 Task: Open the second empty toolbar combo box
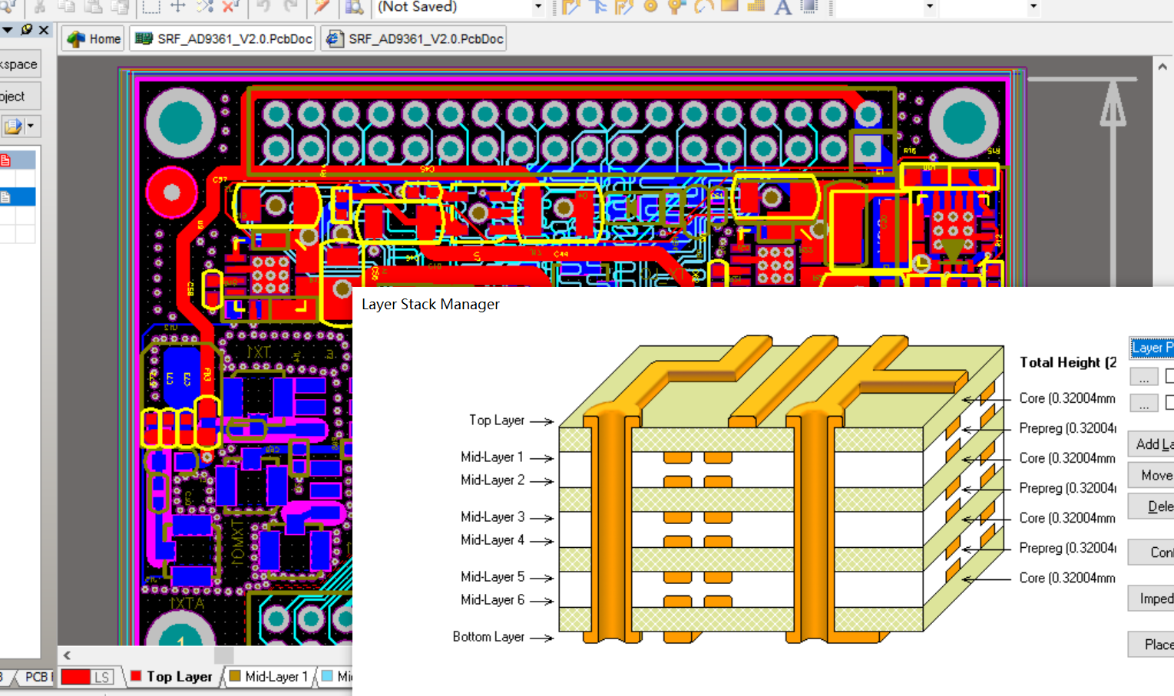pyautogui.click(x=990, y=7)
